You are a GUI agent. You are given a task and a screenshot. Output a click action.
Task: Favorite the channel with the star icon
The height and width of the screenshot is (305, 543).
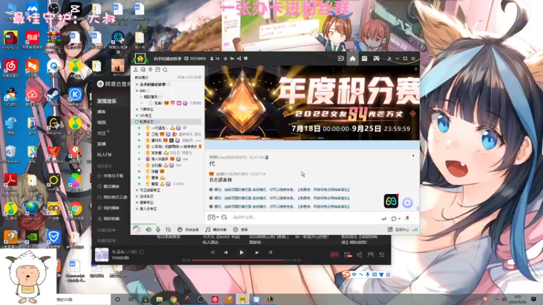225,59
